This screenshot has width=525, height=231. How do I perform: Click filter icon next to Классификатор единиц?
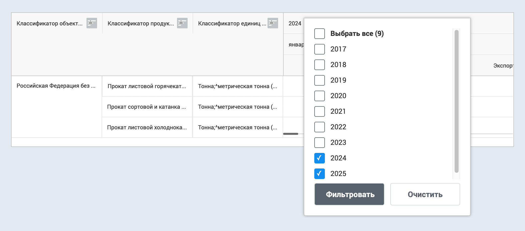[273, 23]
